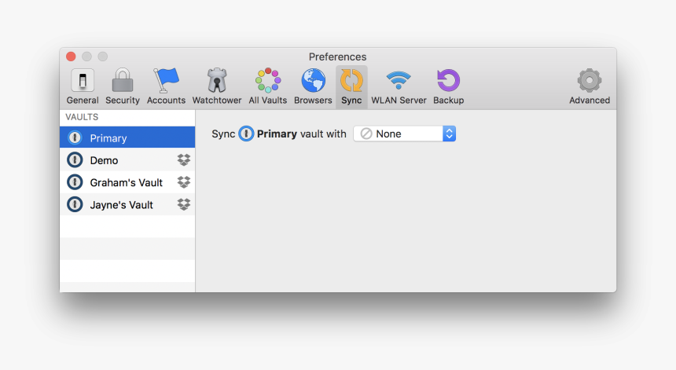Click the VAULTS sidebar header

coord(82,117)
